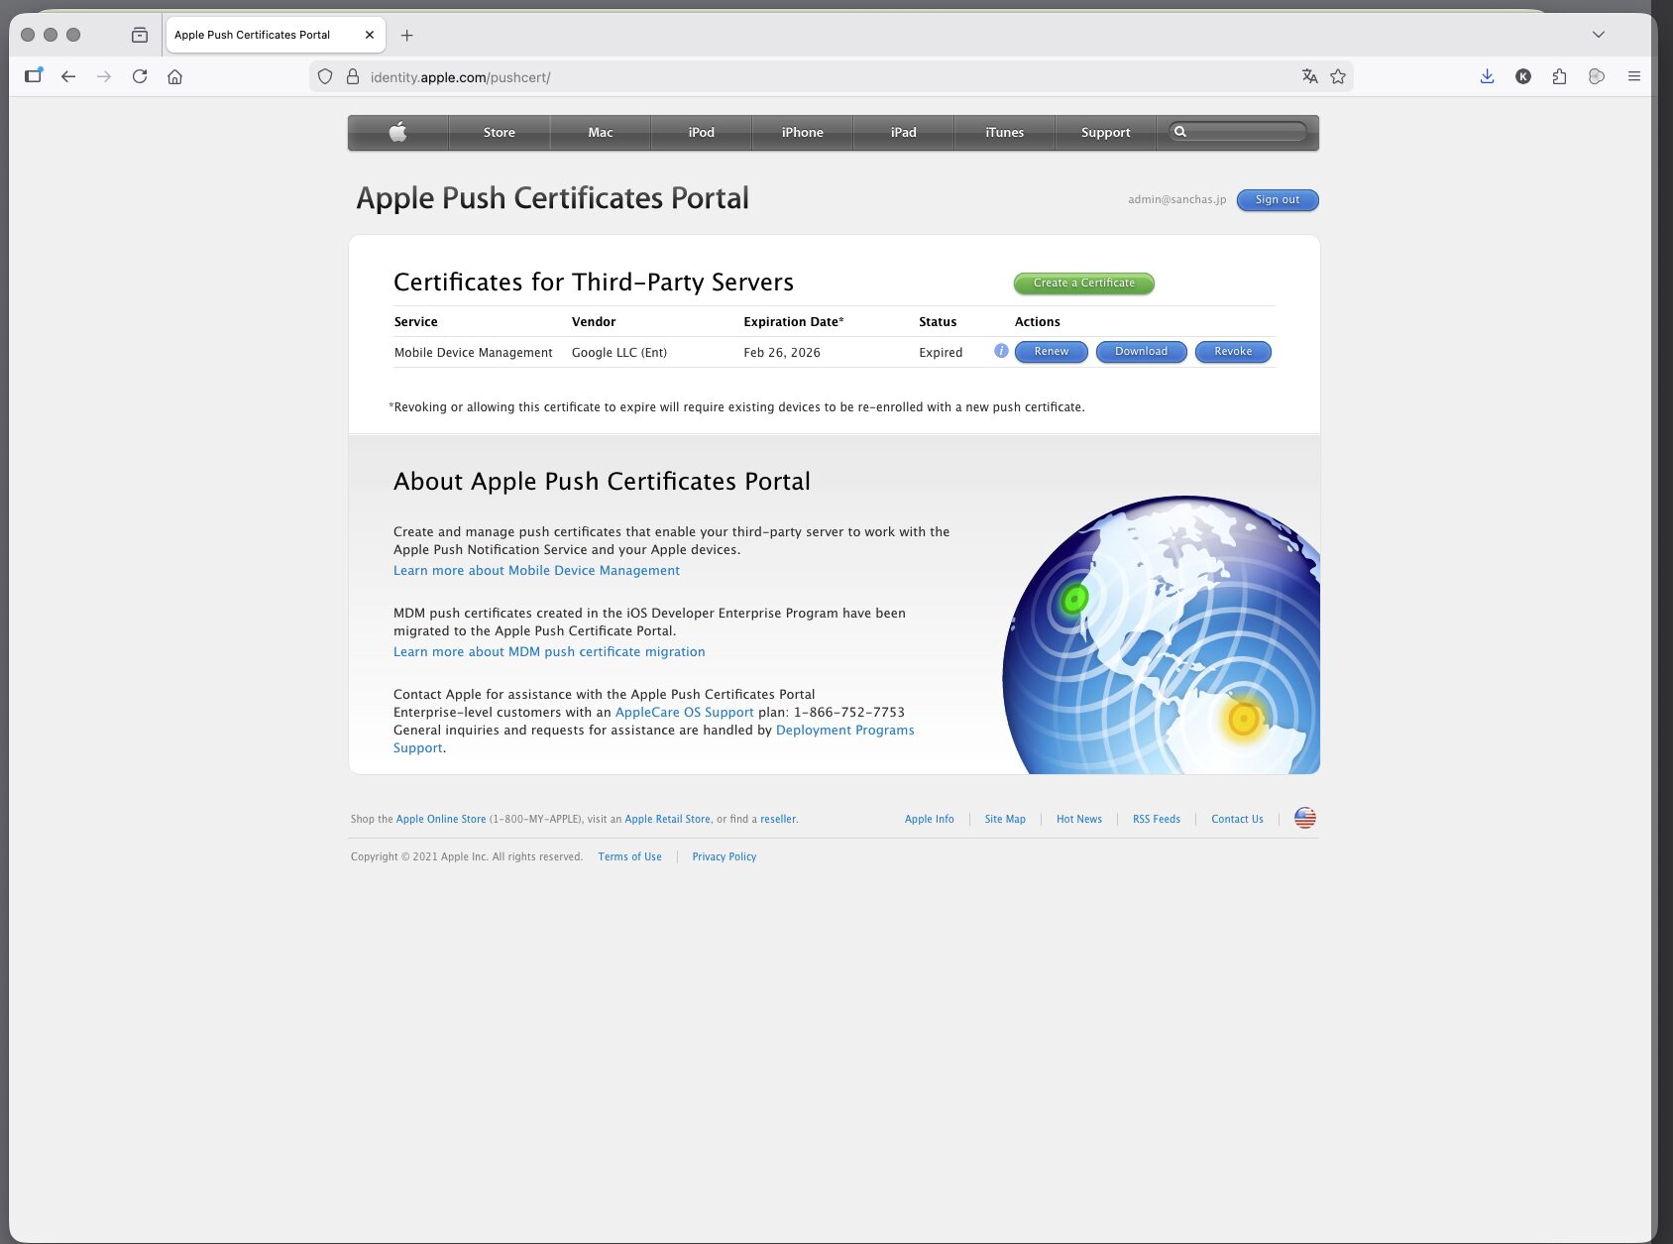Open Learn more about Mobile Device Management

(536, 570)
